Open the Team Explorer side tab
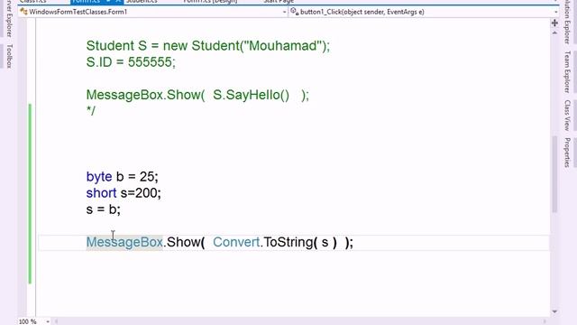The height and width of the screenshot is (325, 577). click(567, 72)
